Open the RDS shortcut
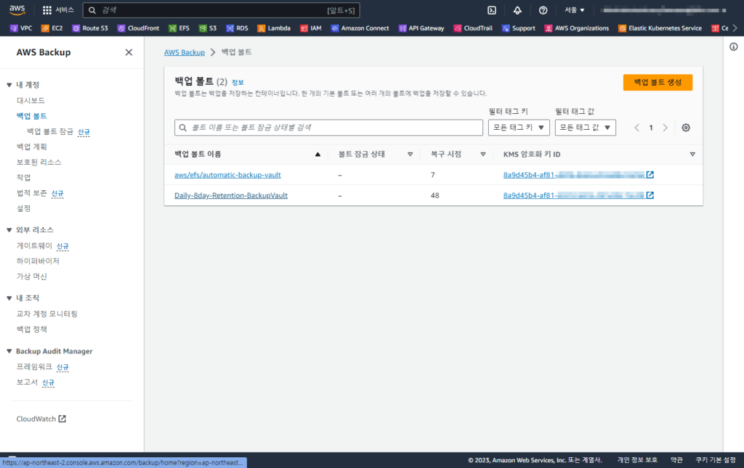 pos(237,28)
